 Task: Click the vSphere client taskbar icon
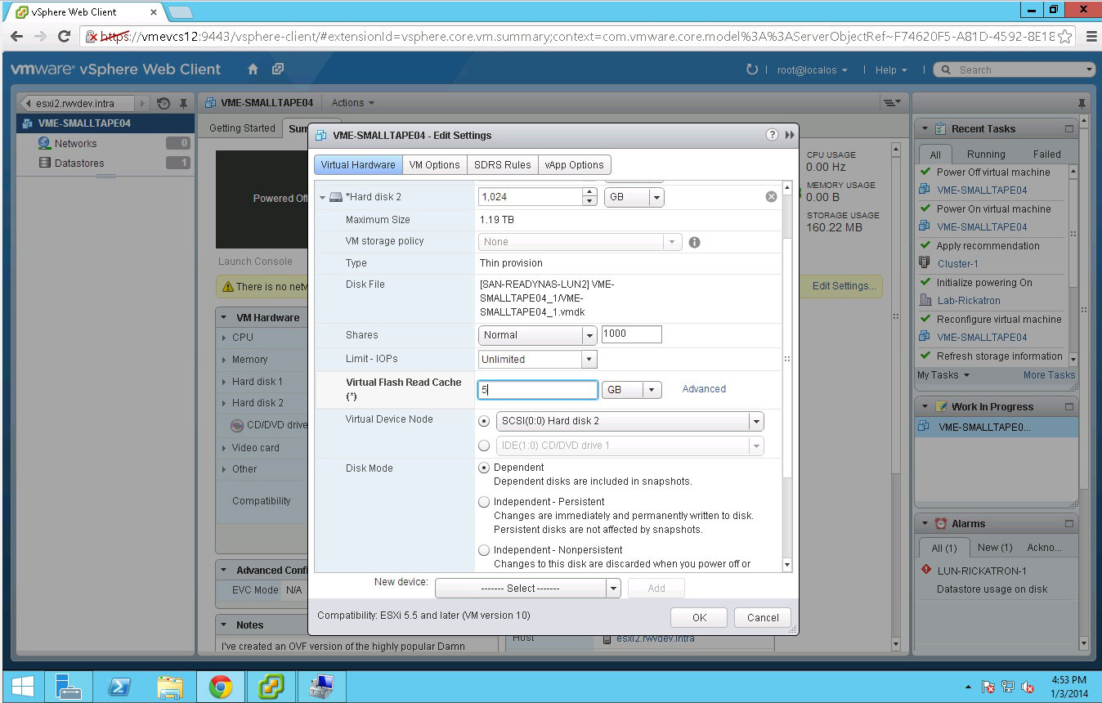click(271, 687)
